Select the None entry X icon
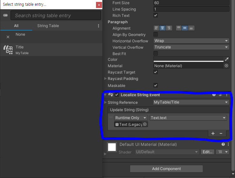 click(8, 37)
